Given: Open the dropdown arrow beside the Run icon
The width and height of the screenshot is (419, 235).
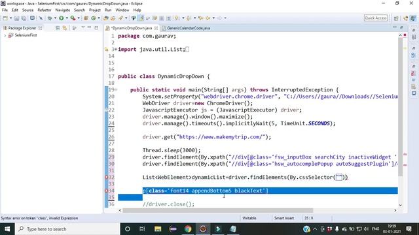Looking at the screenshot, I should click(67, 18).
